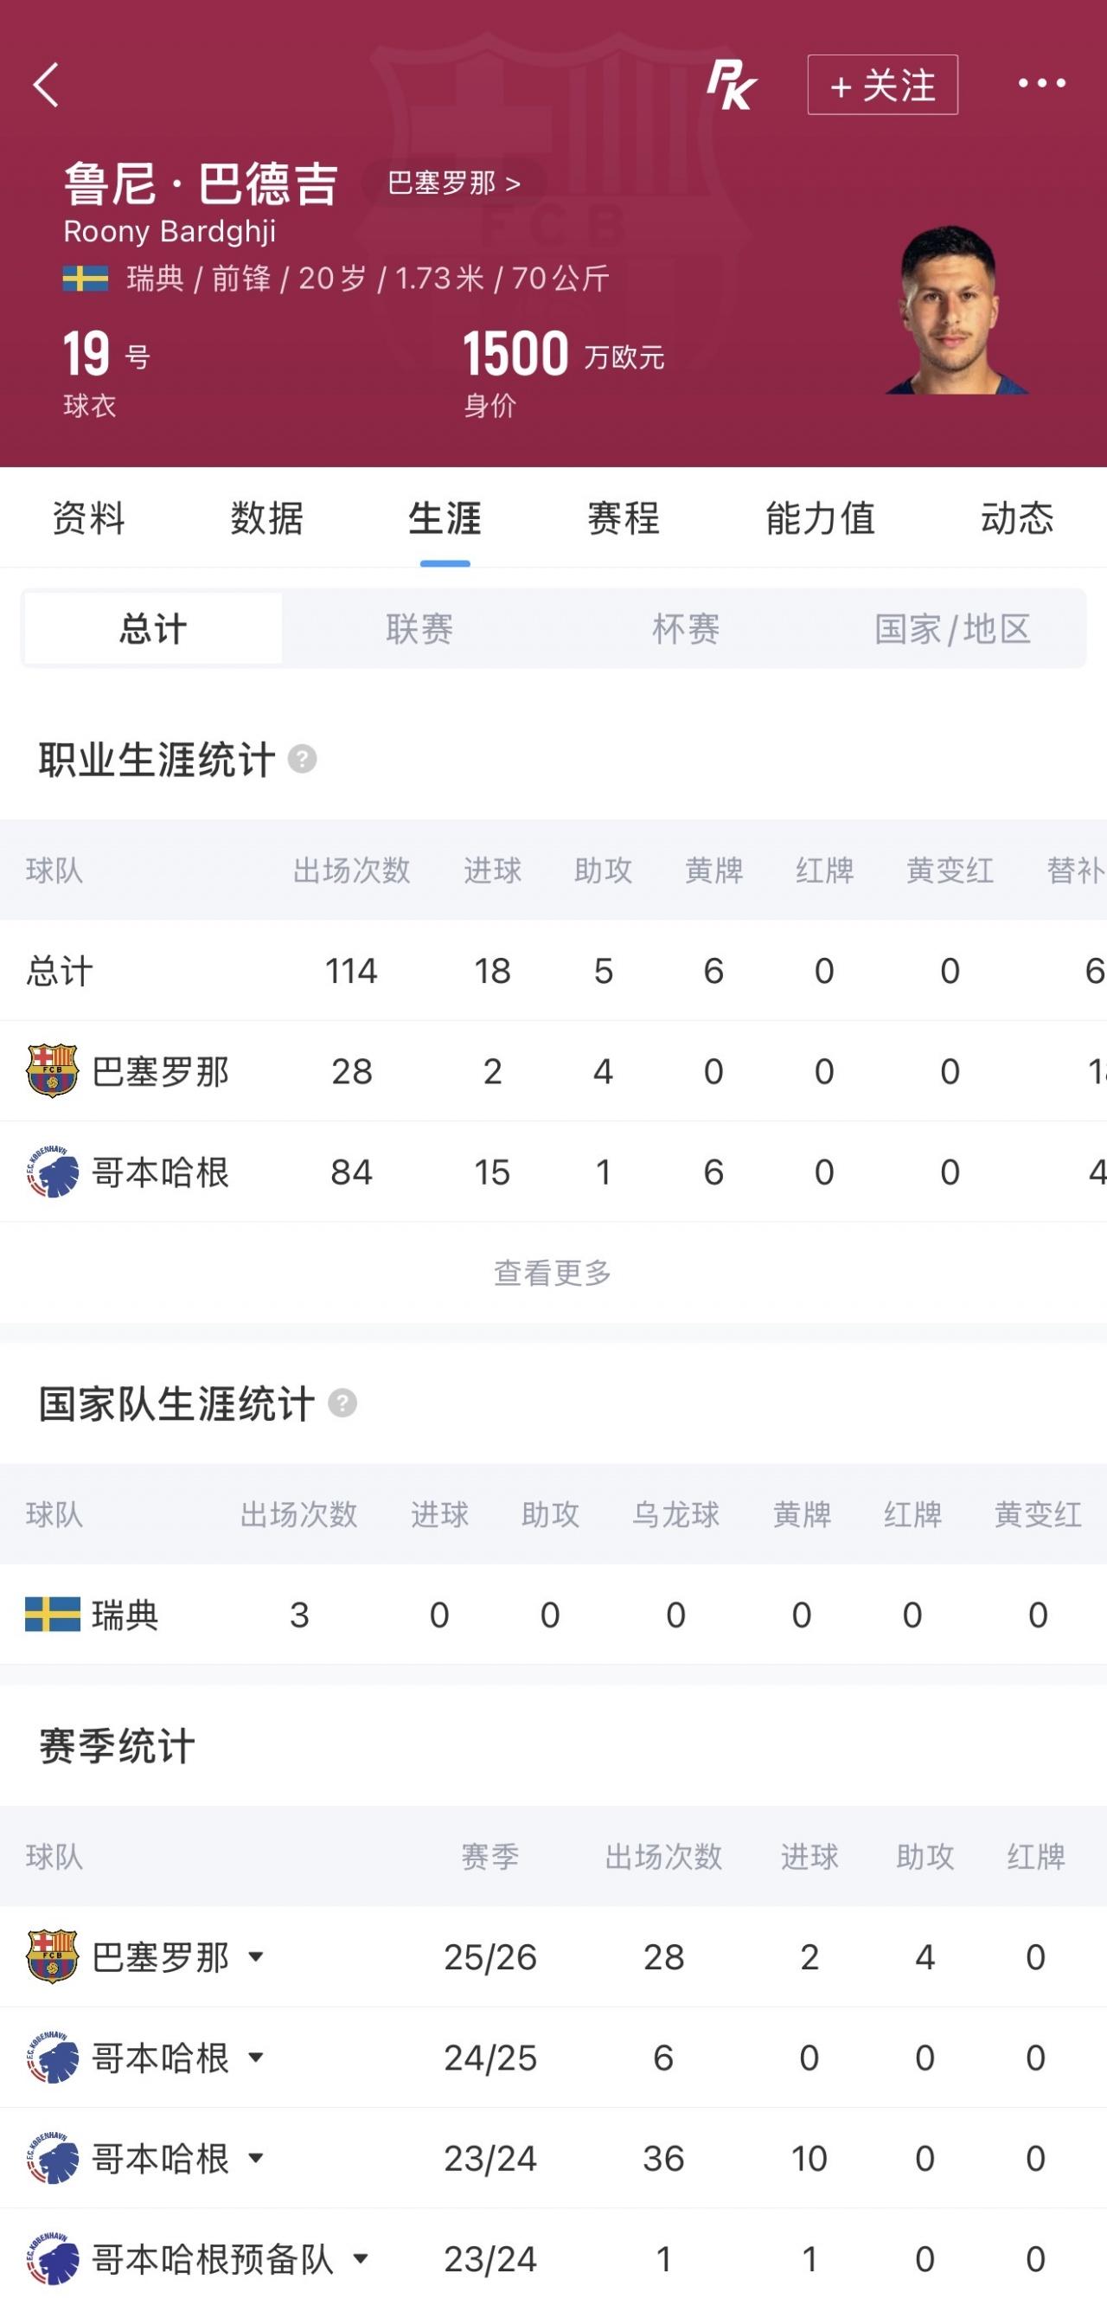
Task: Switch filter to 联赛
Action: pyautogui.click(x=419, y=628)
